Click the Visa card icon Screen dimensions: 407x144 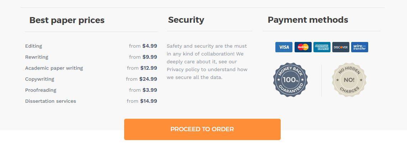[x=284, y=47]
